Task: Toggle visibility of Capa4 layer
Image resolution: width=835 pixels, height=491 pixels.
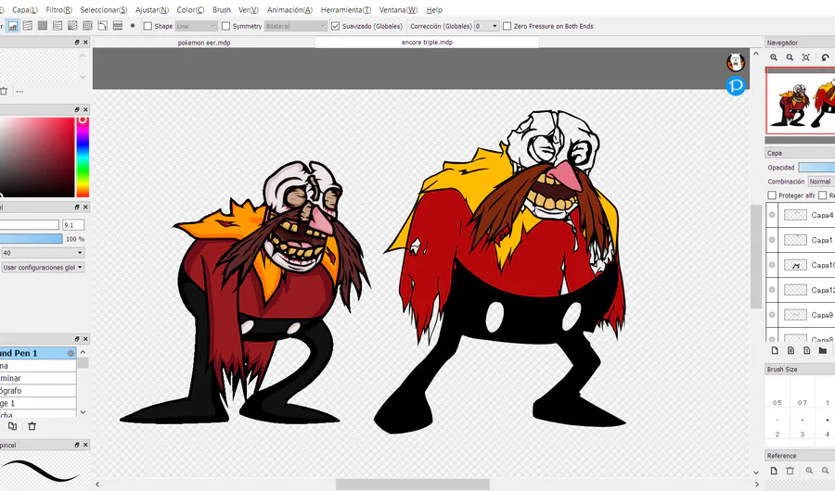Action: 772,215
